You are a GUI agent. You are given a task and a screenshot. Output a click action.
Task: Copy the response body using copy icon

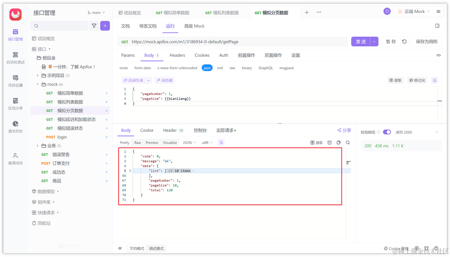338,142
